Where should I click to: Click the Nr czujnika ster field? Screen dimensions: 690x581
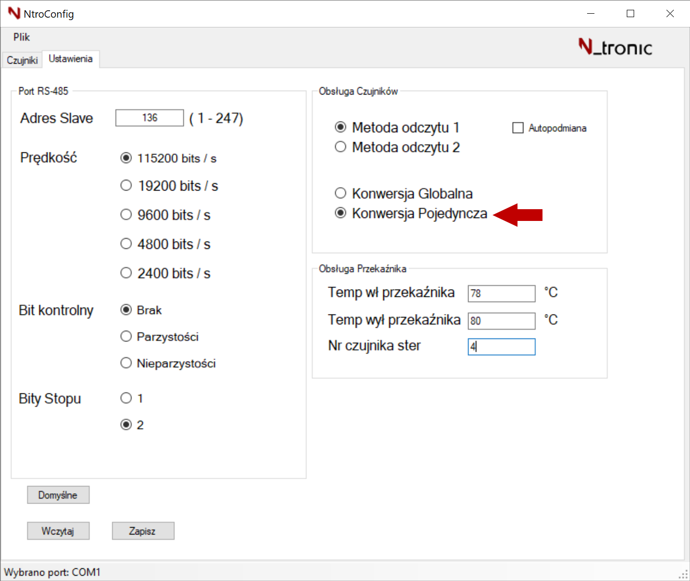point(501,346)
